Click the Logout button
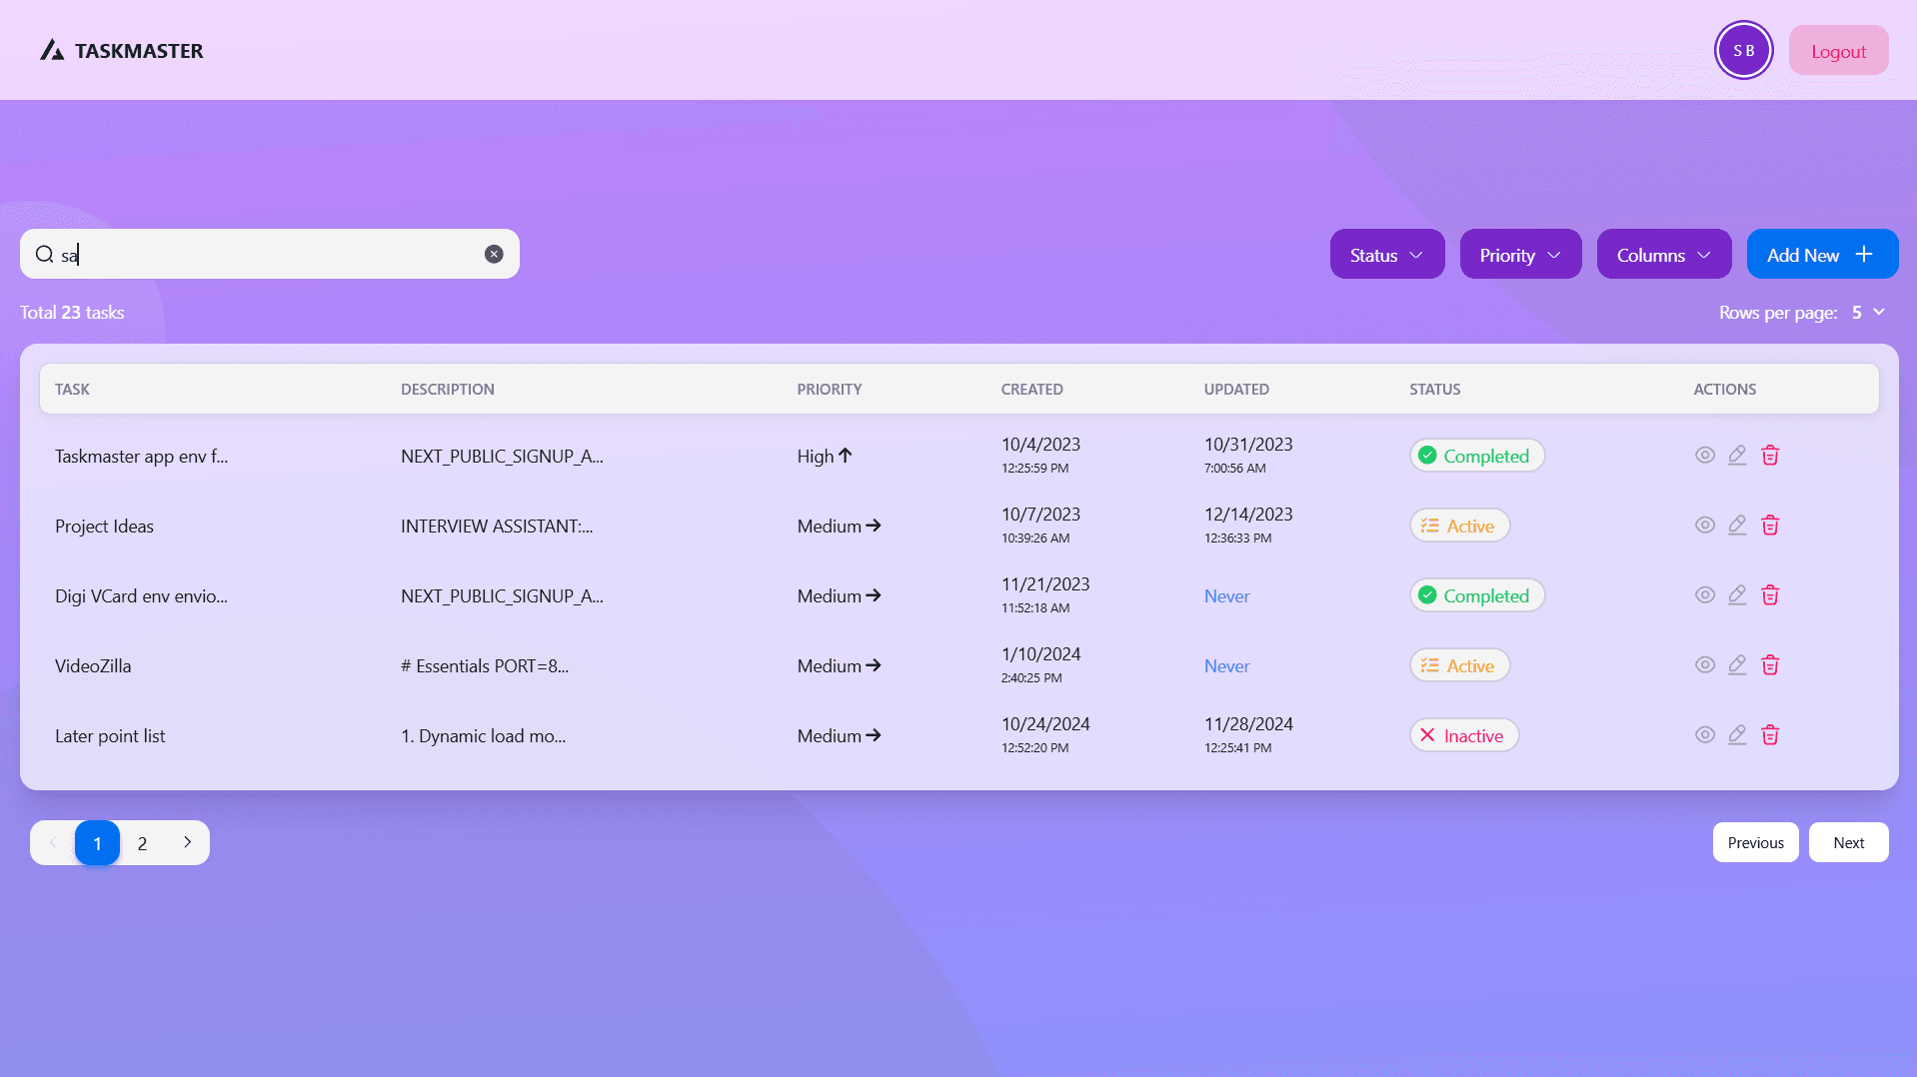This screenshot has width=1917, height=1077. click(1838, 51)
